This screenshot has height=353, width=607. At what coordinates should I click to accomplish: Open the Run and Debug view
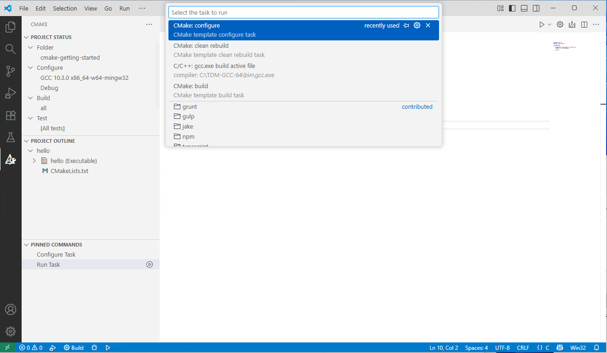pos(11,93)
